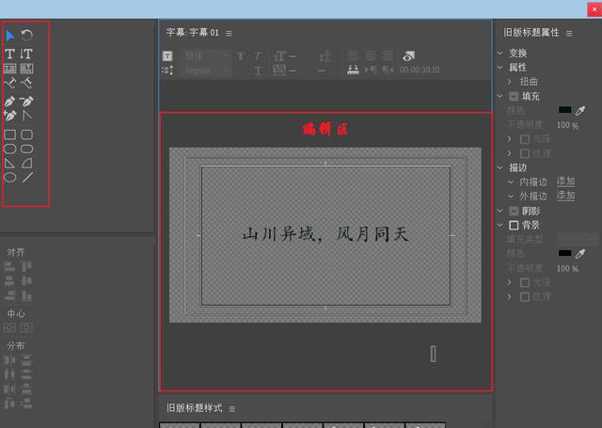Collapse the 属性 section

(499, 67)
